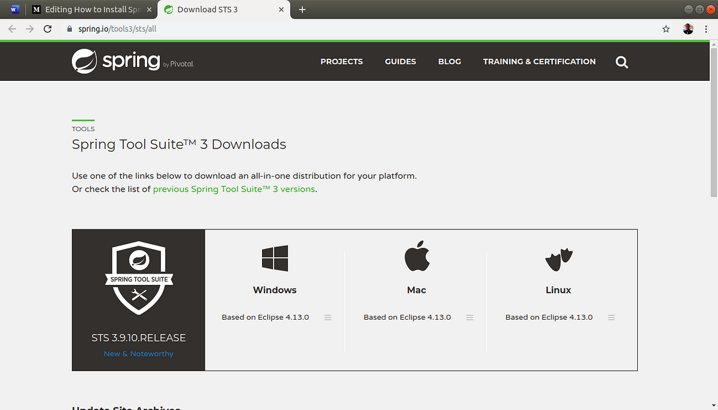Click the Windows platform label
718x410 pixels.
pos(275,290)
